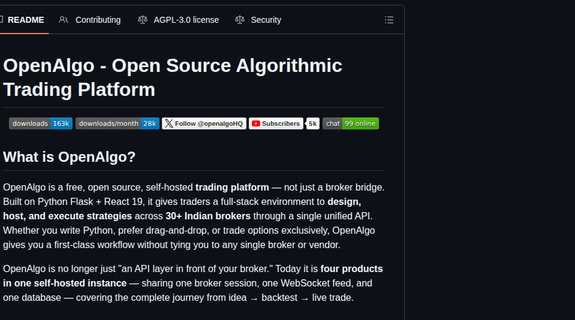Click the X logo in Follow badge
575x320 pixels.
tap(168, 123)
